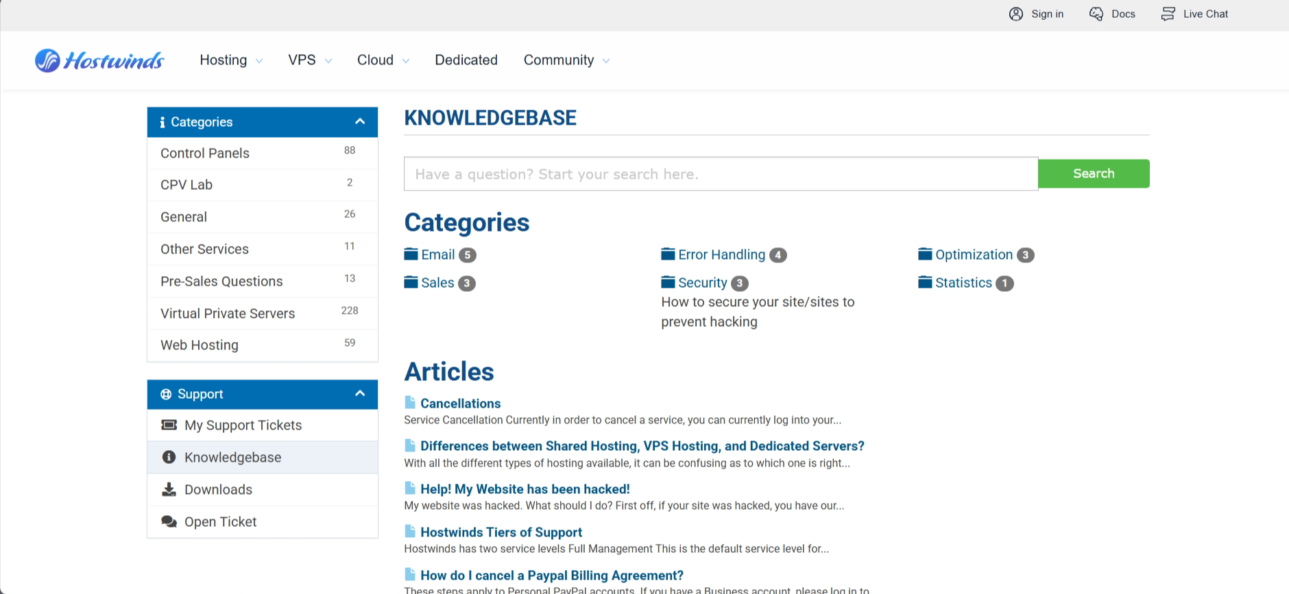Collapse the Support sidebar panel chevron
The width and height of the screenshot is (1289, 594).
(360, 393)
